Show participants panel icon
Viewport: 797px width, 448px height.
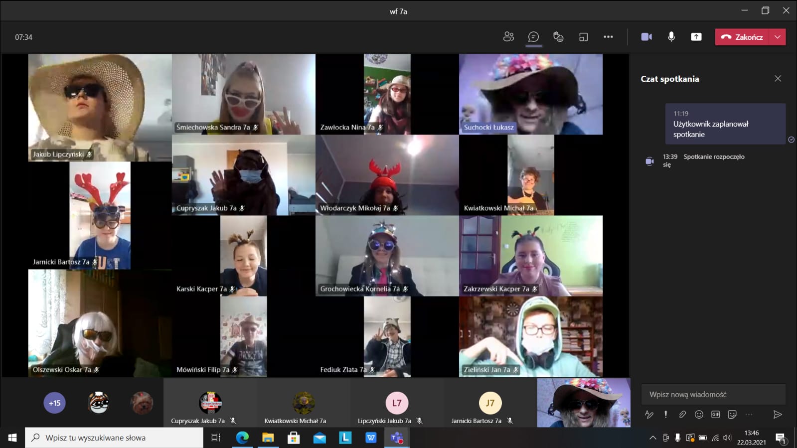click(x=508, y=37)
